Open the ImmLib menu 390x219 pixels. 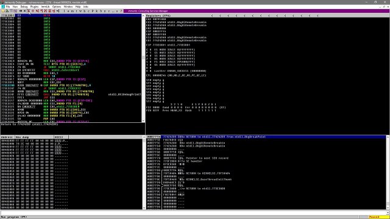point(45,7)
